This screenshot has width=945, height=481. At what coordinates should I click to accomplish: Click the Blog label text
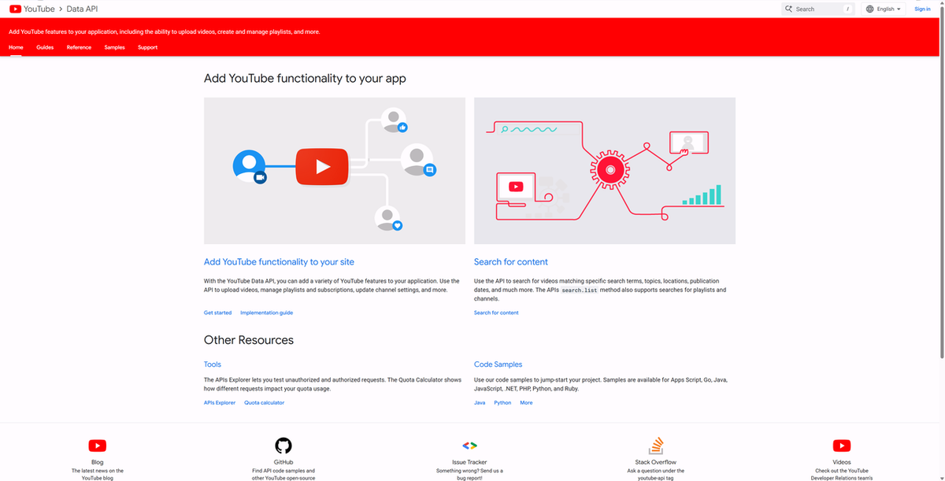click(98, 462)
